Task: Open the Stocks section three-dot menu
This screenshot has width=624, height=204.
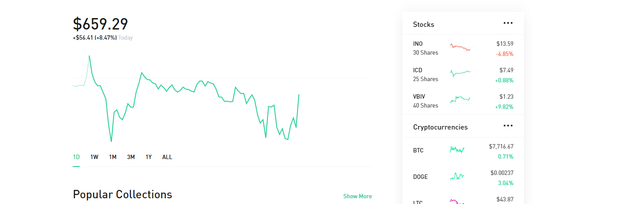Action: [x=508, y=23]
